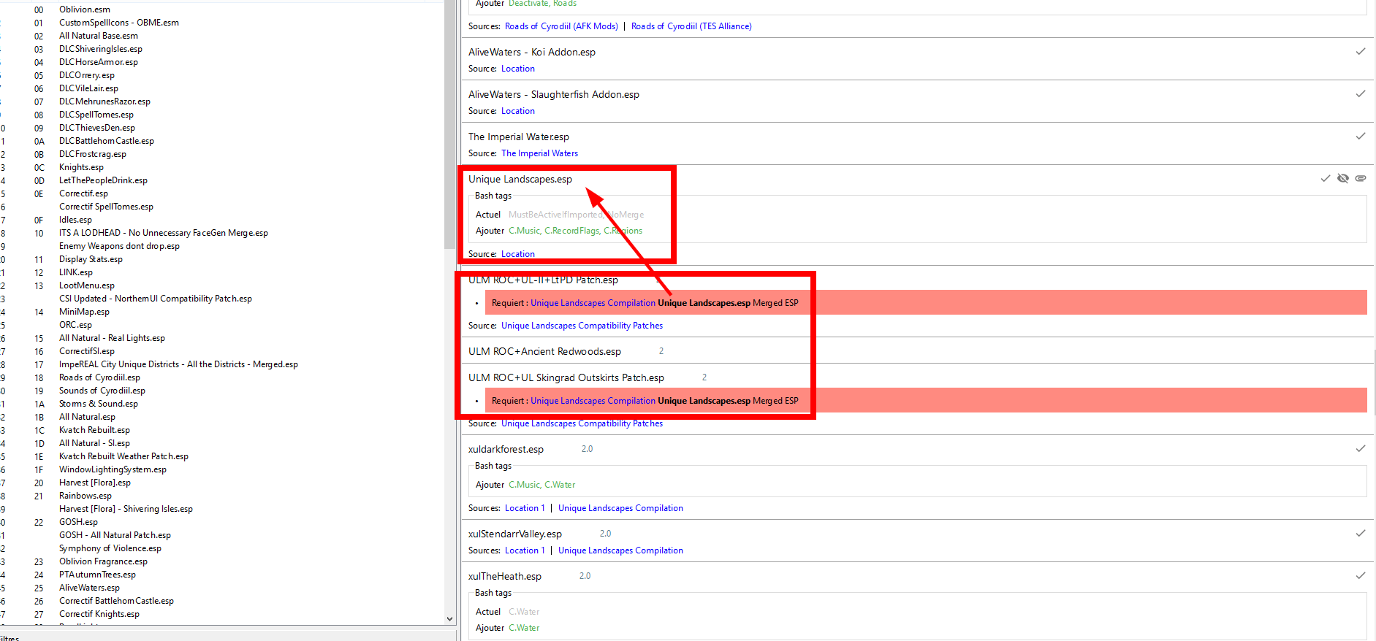Select Storms & Sound.esp in the plugin list
1376x641 pixels.
click(x=99, y=404)
